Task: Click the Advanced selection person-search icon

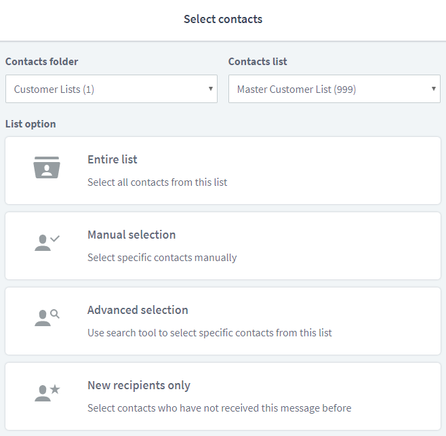Action: [47, 318]
